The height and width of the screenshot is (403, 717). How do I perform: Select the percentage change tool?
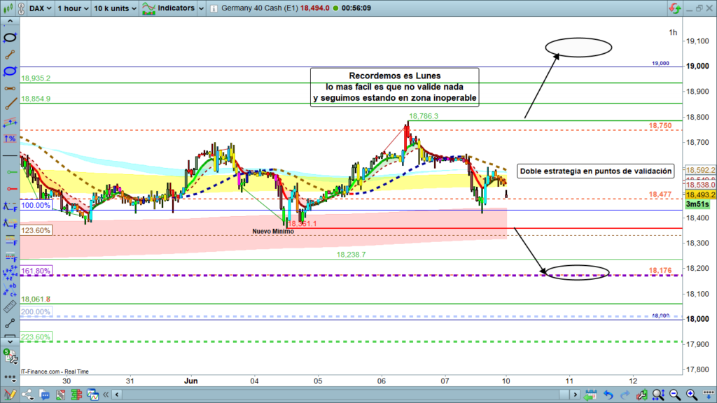pyautogui.click(x=10, y=138)
